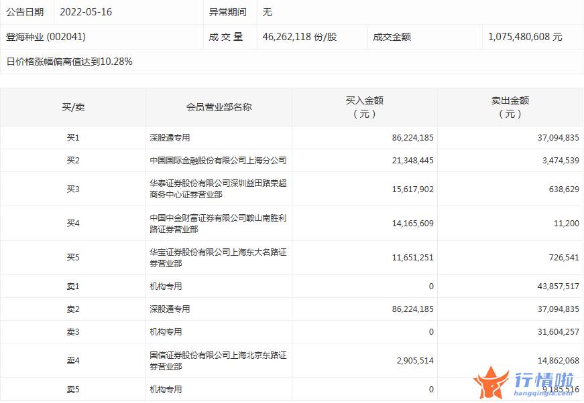Click the 日价格涨幅偏离值达到10.28% note

pyautogui.click(x=69, y=62)
